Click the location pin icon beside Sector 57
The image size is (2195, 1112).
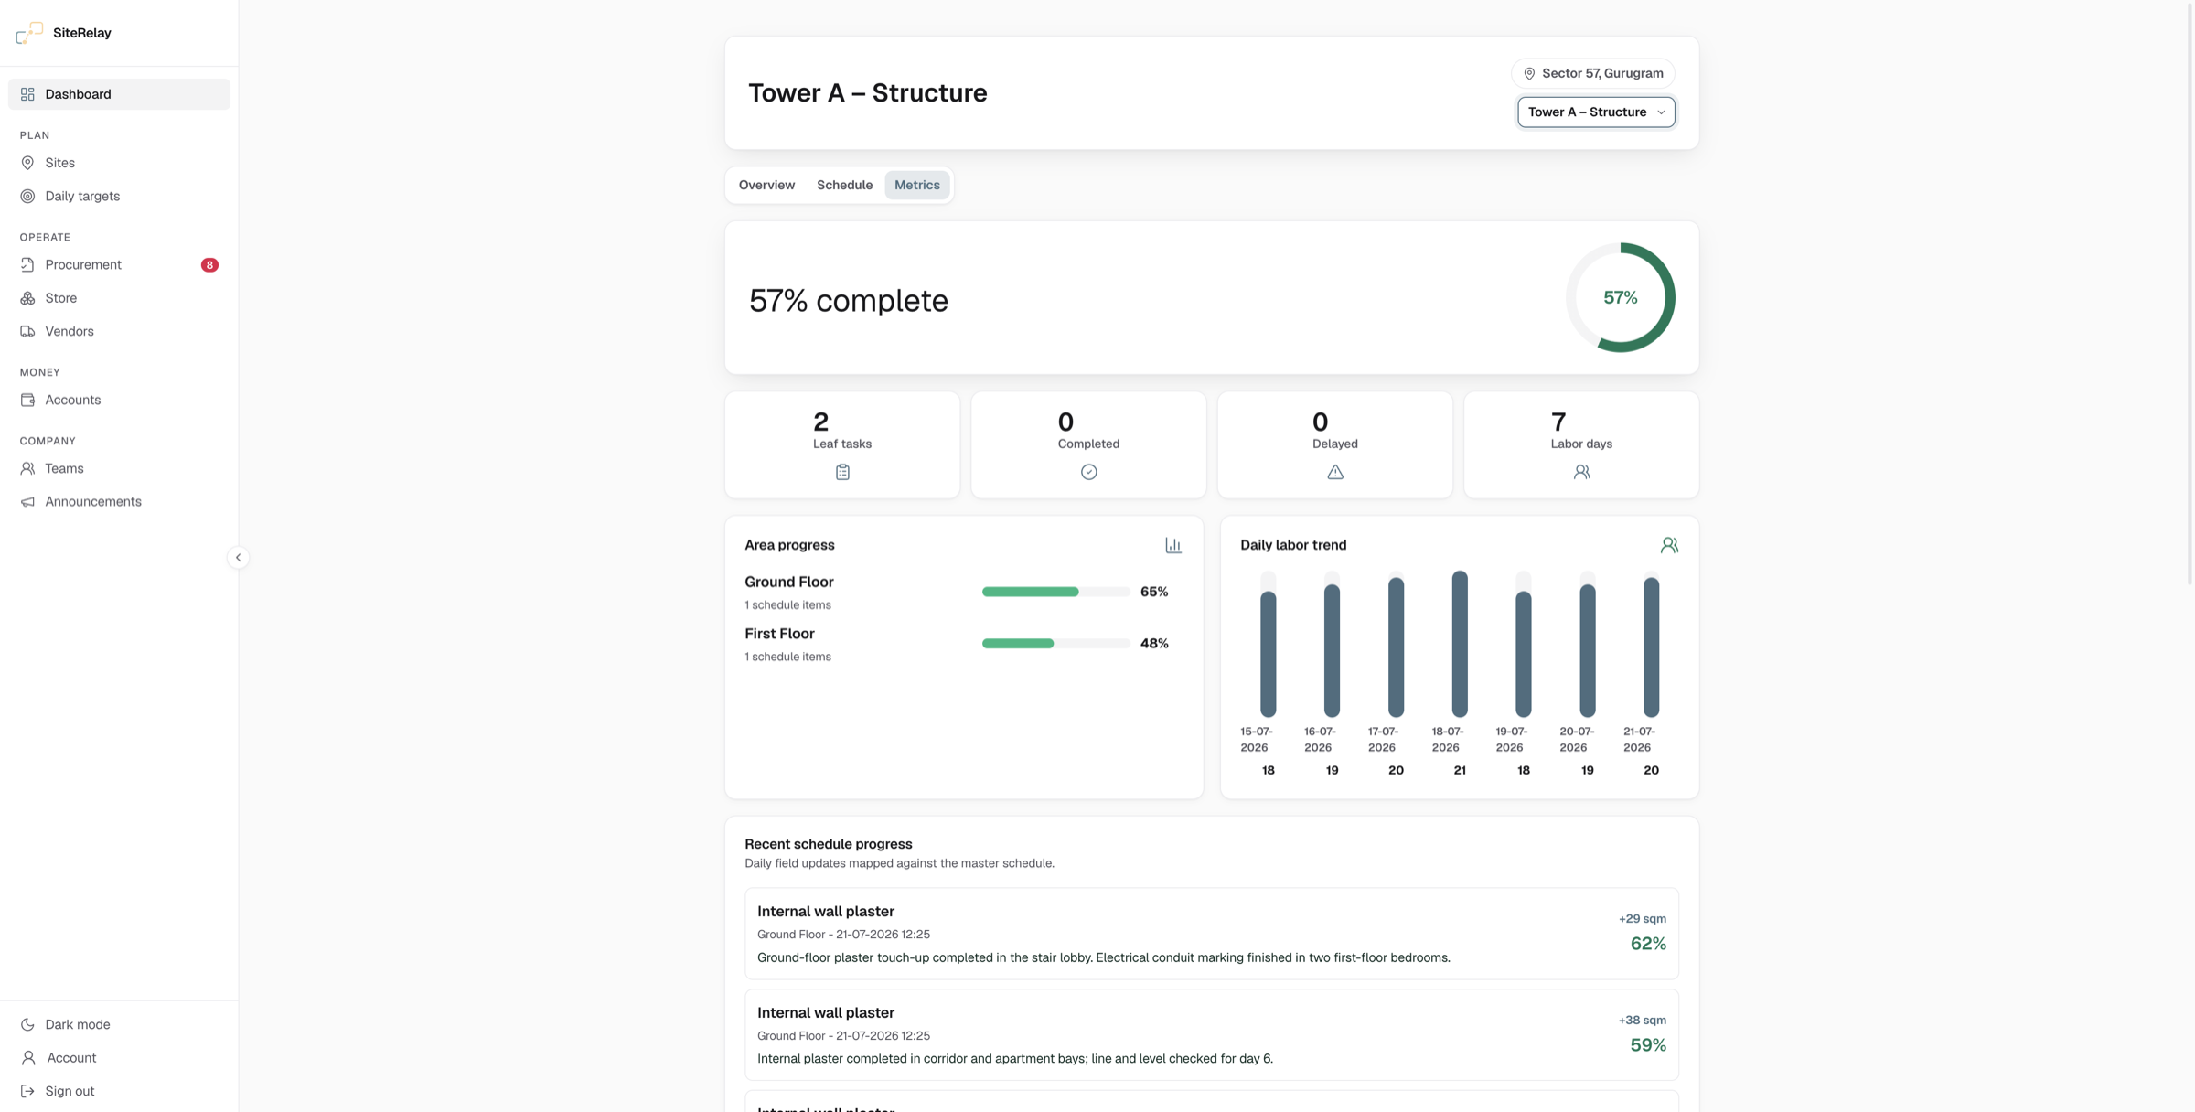[1529, 73]
